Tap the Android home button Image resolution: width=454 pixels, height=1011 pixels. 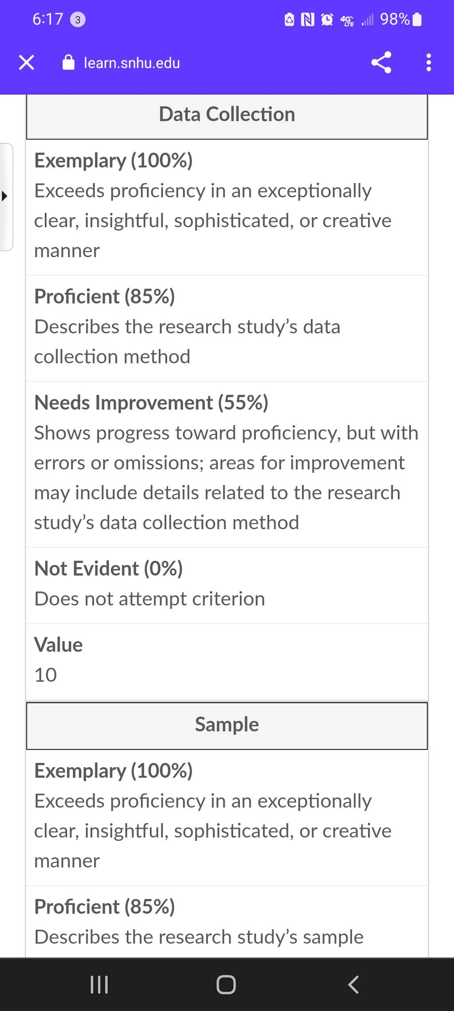tap(226, 984)
